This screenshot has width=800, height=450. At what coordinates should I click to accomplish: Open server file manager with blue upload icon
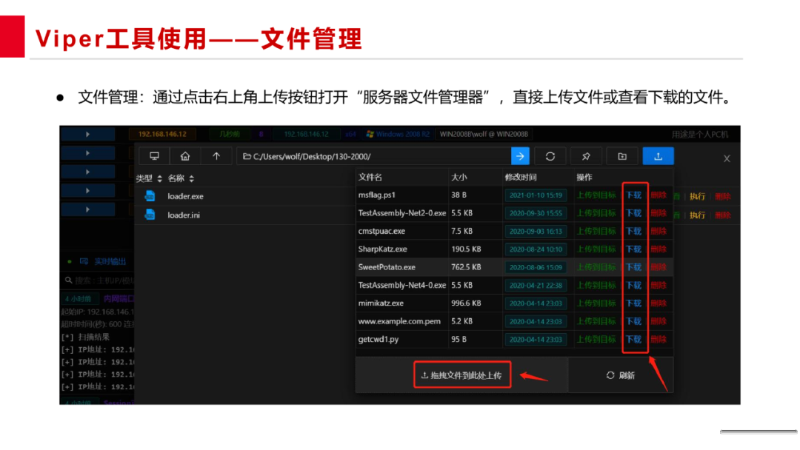tap(659, 156)
